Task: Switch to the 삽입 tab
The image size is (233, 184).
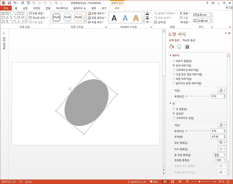Action: pyautogui.click(x=25, y=8)
